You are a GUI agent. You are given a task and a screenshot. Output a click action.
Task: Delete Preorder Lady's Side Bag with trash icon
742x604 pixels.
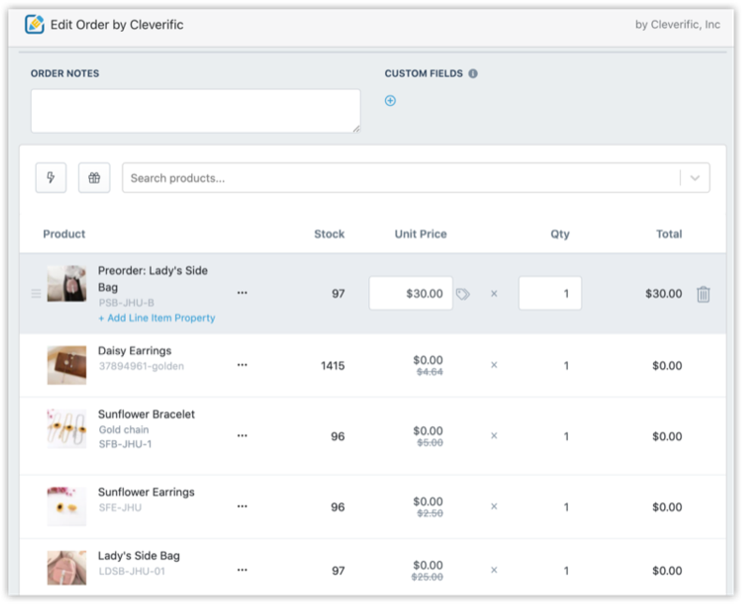click(703, 294)
